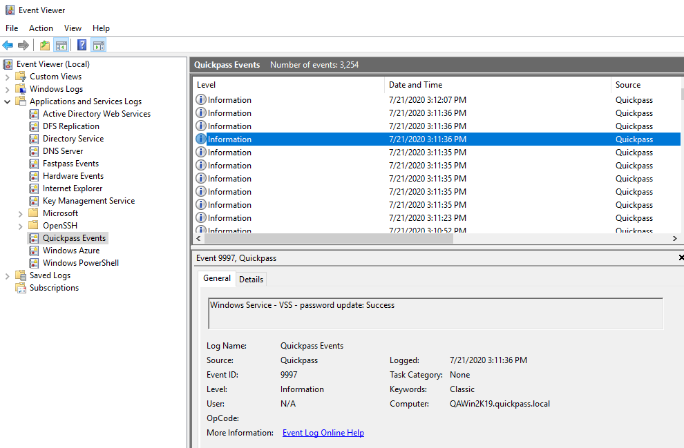Click the event list scroll left arrow
Viewport: 684px width, 448px height.
pyautogui.click(x=198, y=238)
